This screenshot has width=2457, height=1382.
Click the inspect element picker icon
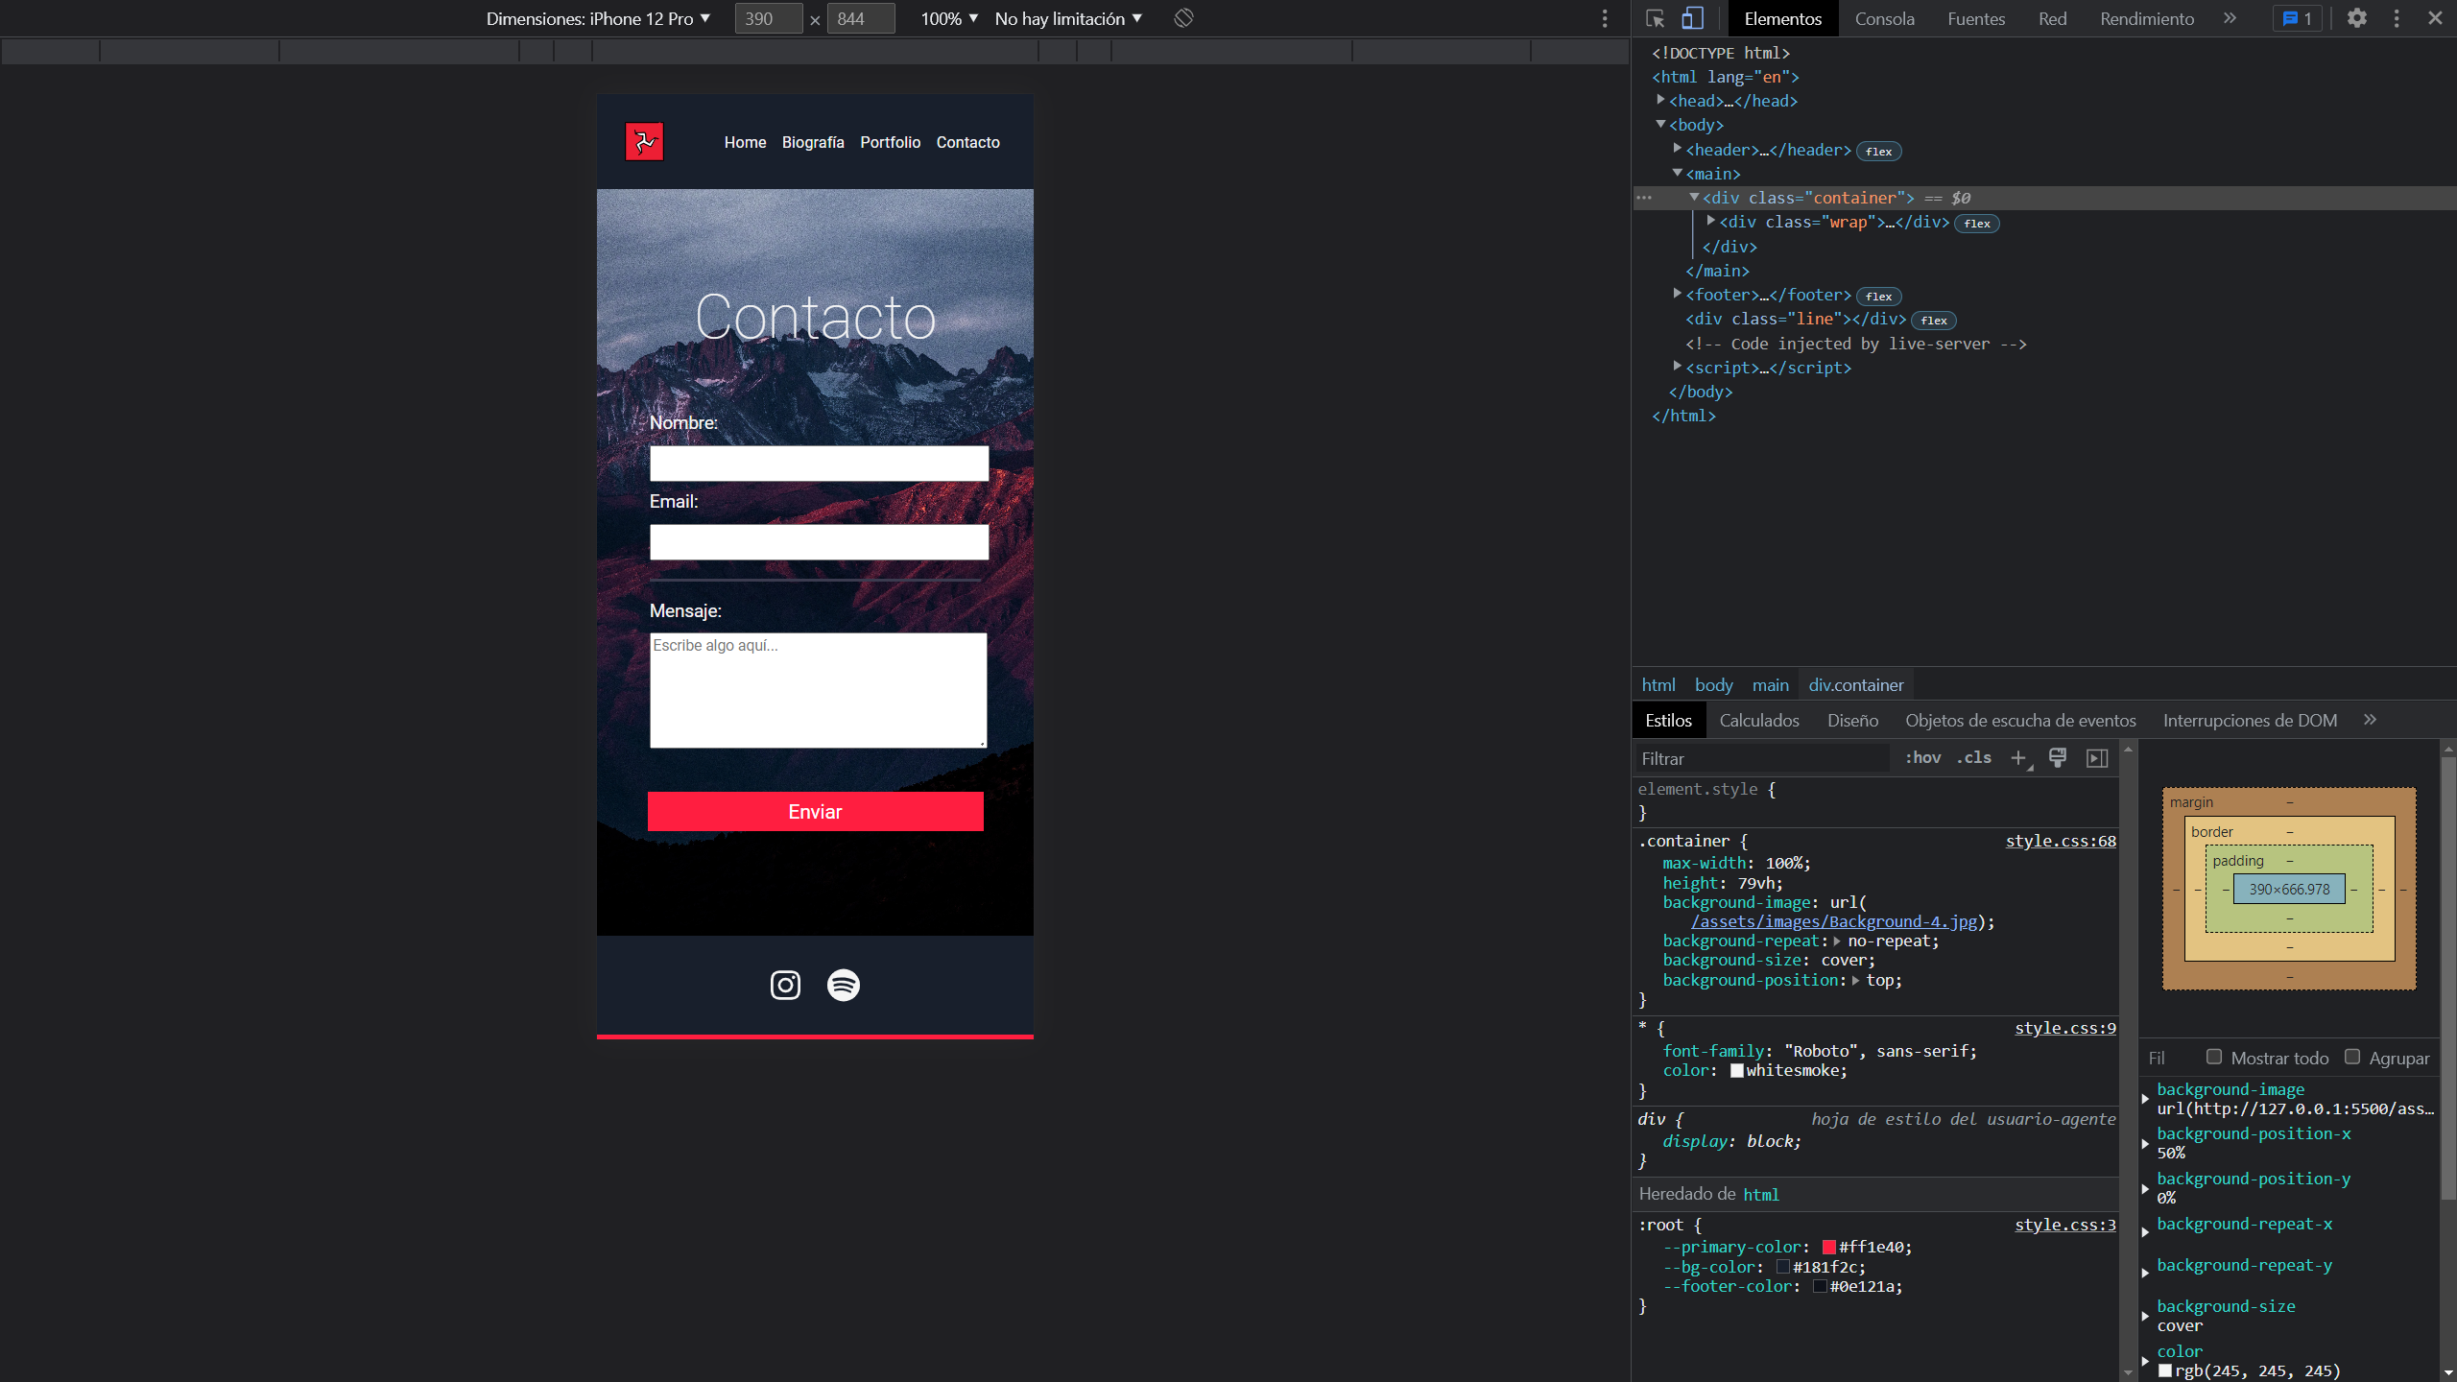pos(1655,18)
